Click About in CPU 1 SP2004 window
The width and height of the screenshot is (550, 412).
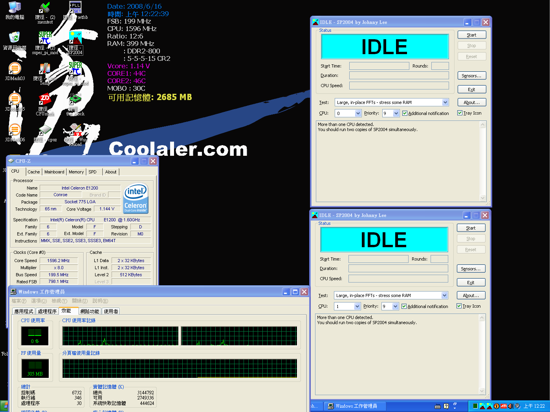(x=471, y=295)
